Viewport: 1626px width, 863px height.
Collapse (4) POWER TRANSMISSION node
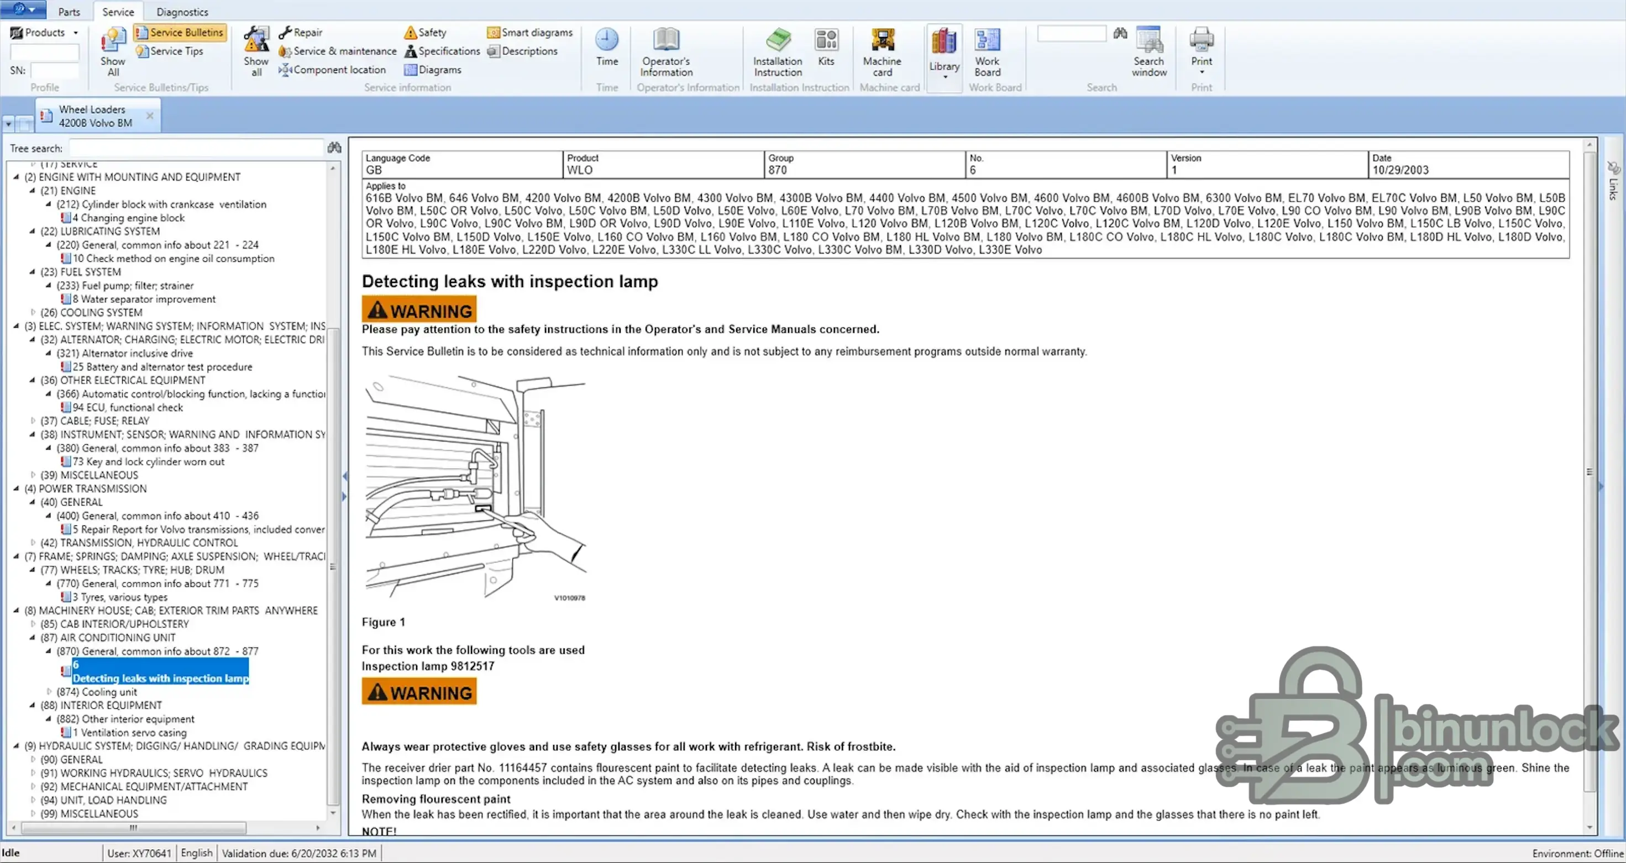[17, 488]
